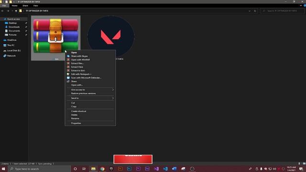Open OneDrive in the sidebar
Screen dimensions: 306x172
[11, 40]
